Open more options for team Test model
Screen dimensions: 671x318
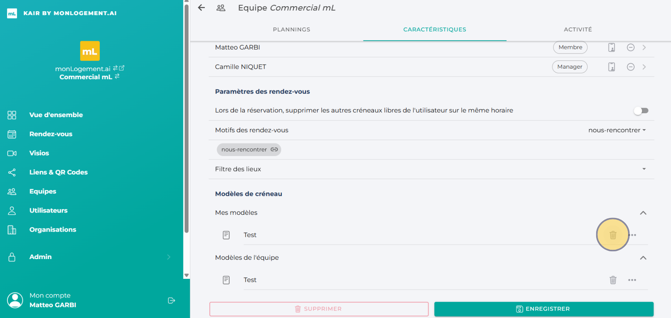(x=632, y=280)
